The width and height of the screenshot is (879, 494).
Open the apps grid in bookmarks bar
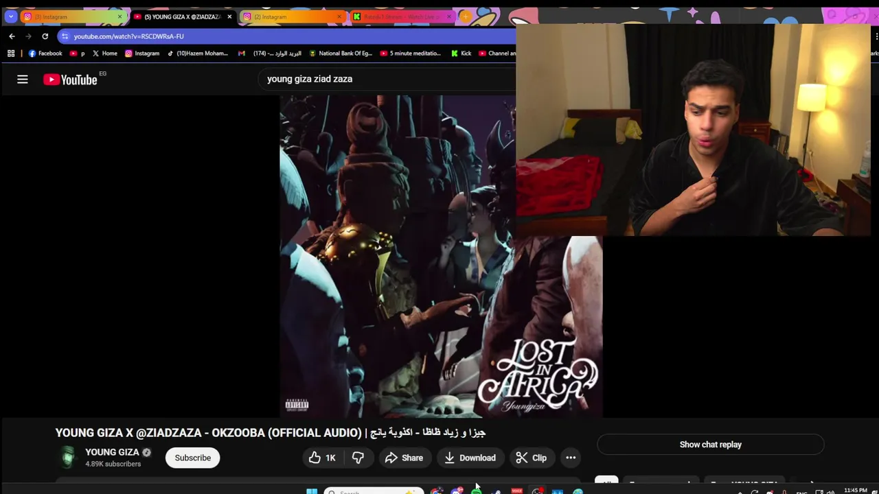[x=11, y=54]
